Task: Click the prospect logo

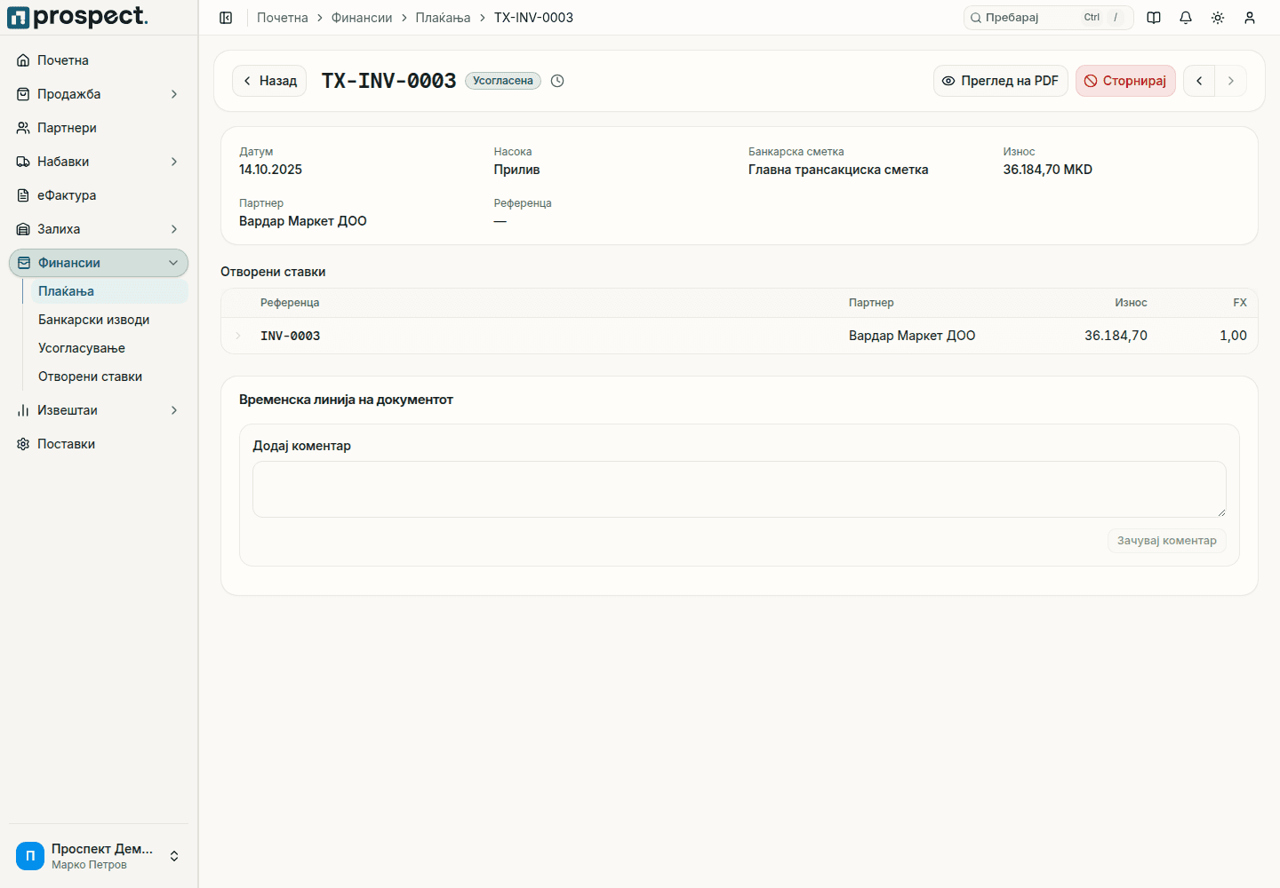Action: pos(77,17)
